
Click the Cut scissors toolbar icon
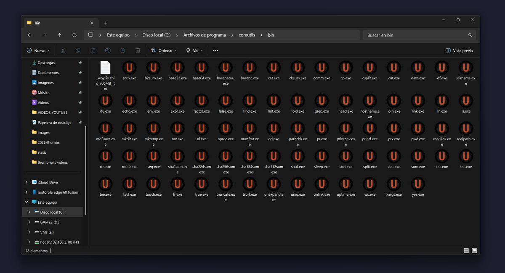point(63,50)
